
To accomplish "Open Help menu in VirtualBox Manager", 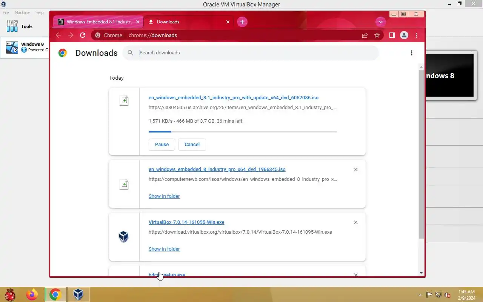I will click(40, 12).
